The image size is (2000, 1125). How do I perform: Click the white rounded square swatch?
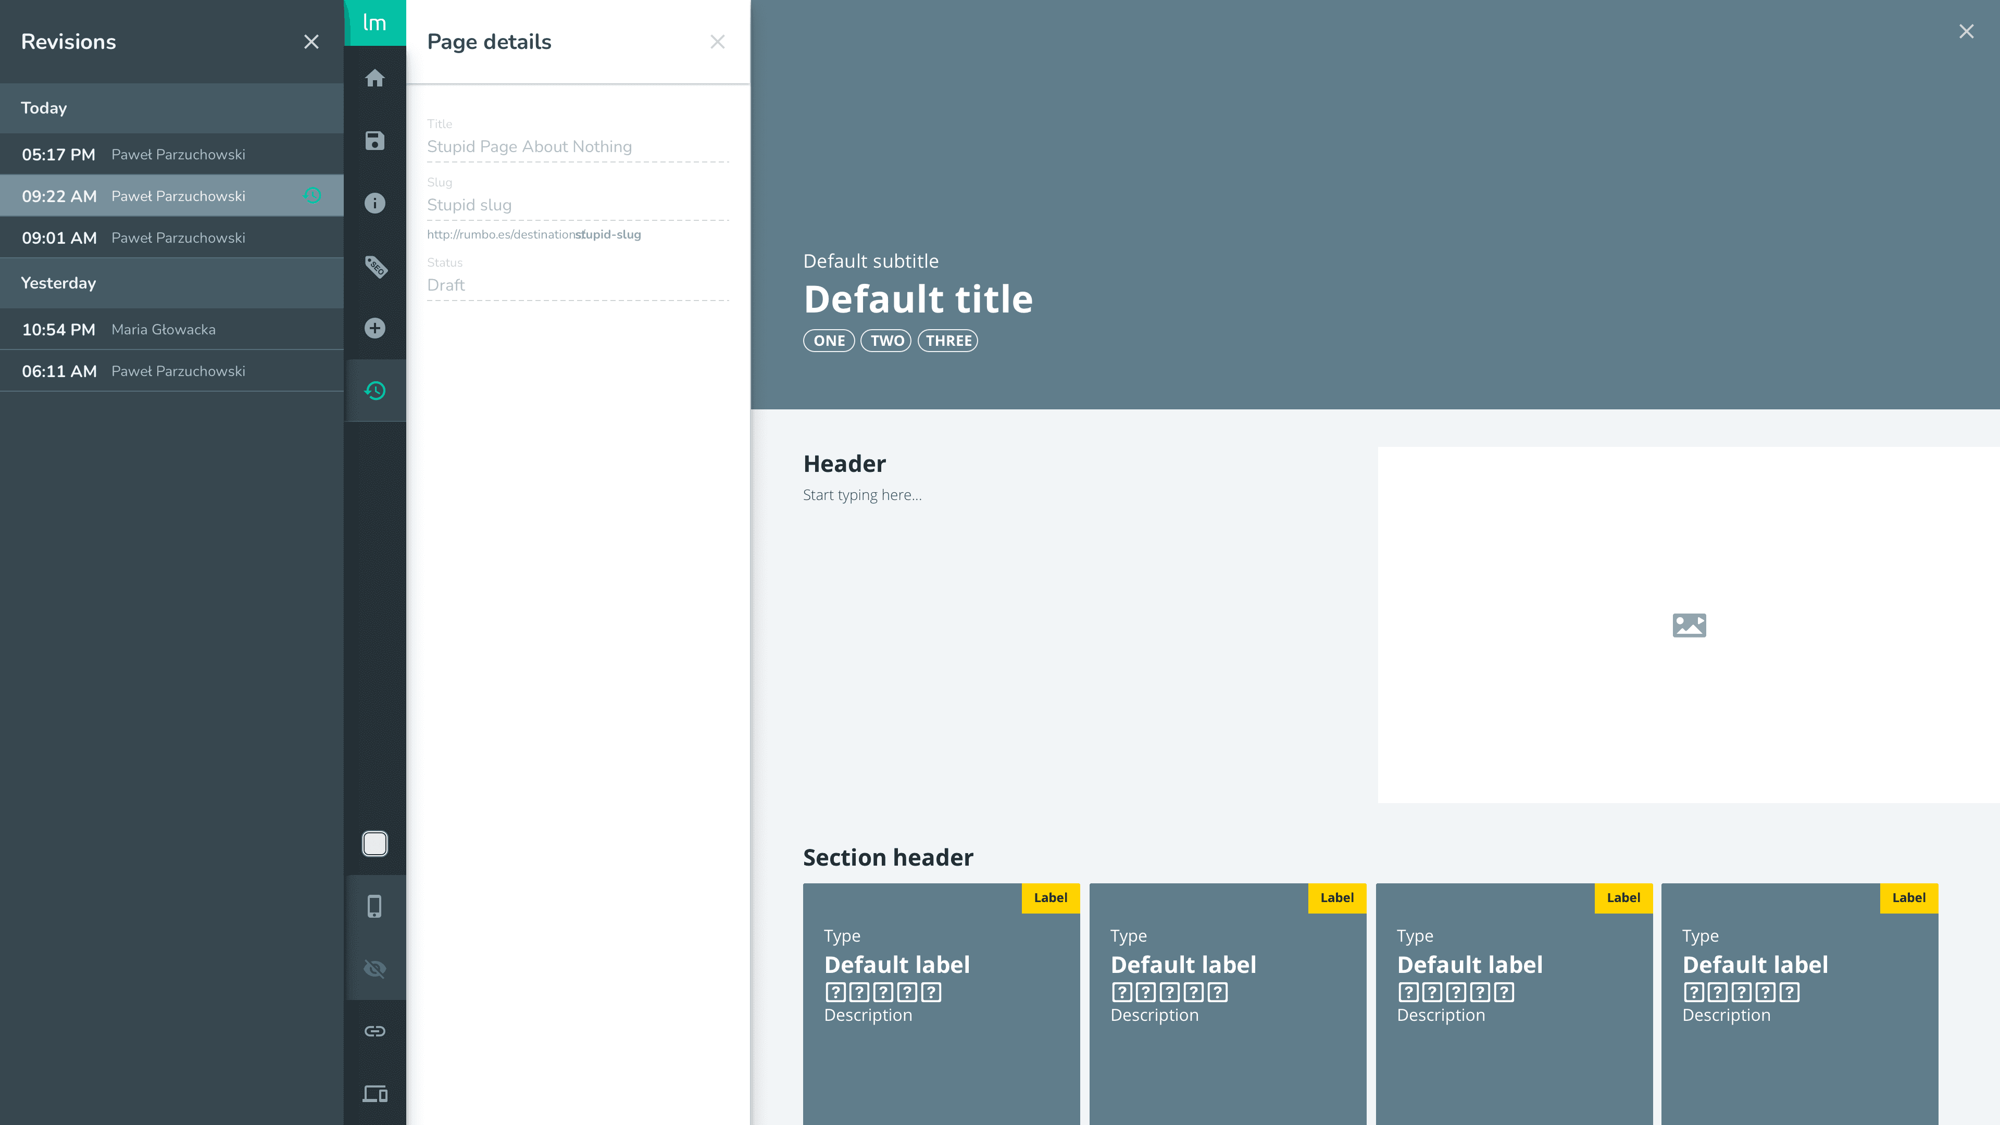(374, 844)
